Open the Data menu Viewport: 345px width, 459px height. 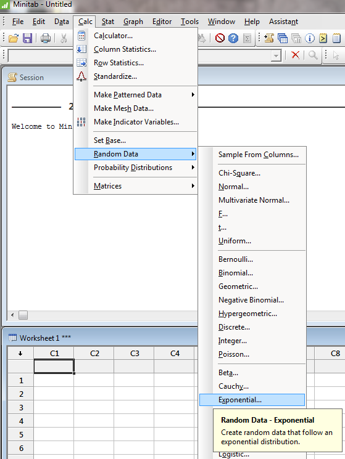coord(62,22)
